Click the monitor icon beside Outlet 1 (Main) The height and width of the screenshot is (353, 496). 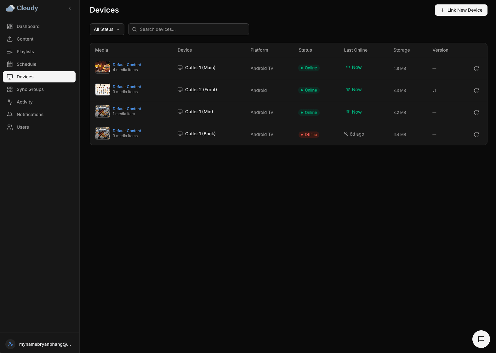point(180,68)
